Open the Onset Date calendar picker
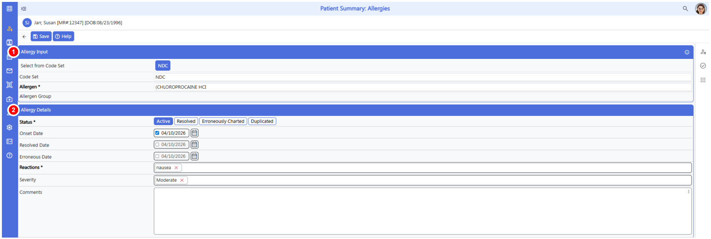The height and width of the screenshot is (239, 711). click(194, 133)
